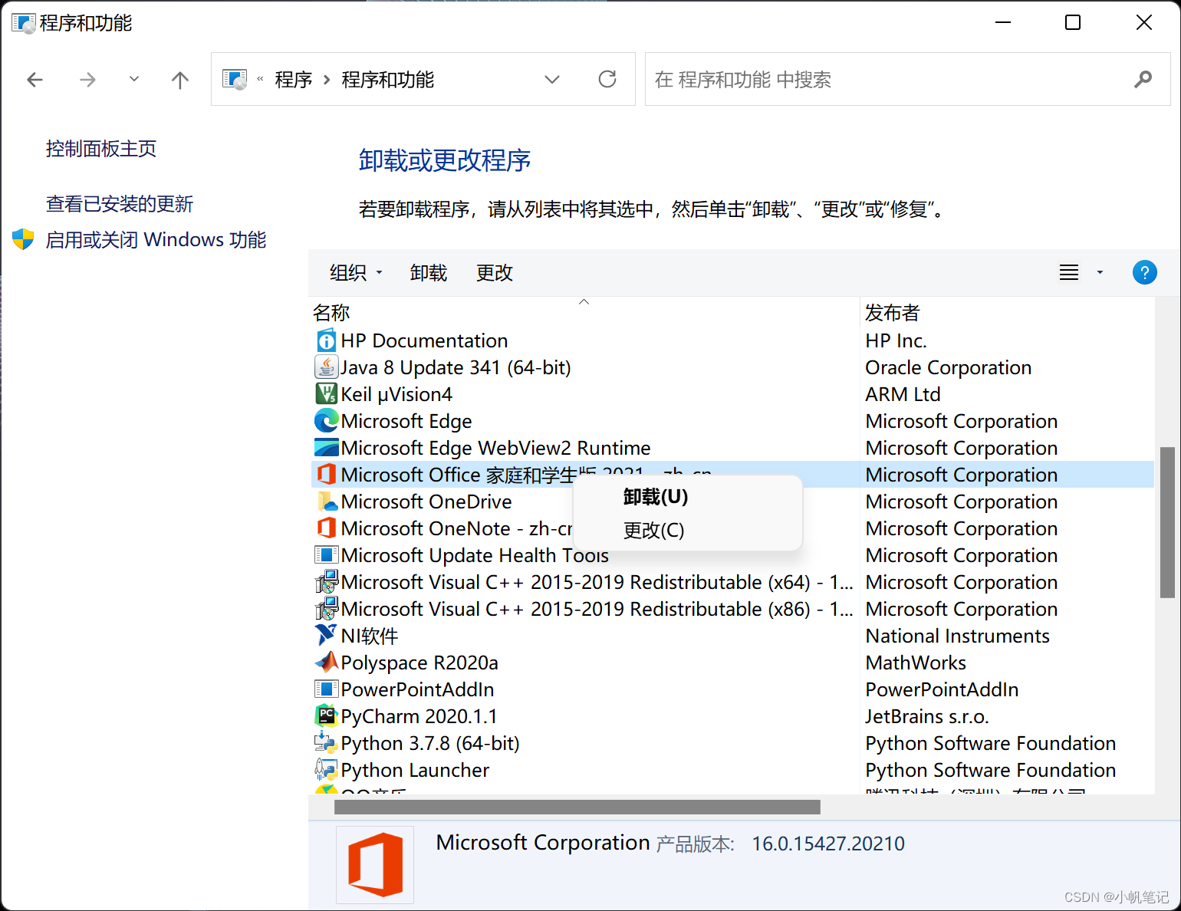1181x911 pixels.
Task: Click the Windows shield icon beside 启用或关闭 Windows 功能
Action: (23, 239)
